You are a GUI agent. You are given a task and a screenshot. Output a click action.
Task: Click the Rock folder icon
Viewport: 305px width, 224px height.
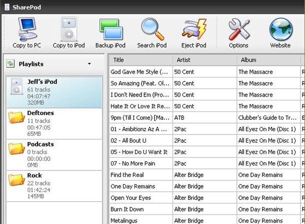coord(16,179)
